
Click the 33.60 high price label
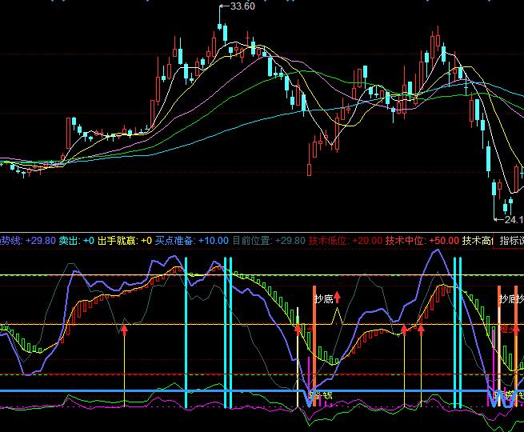point(242,6)
